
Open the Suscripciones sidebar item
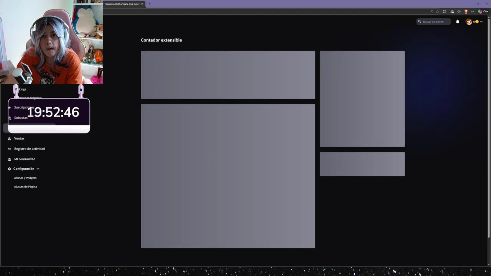click(24, 107)
